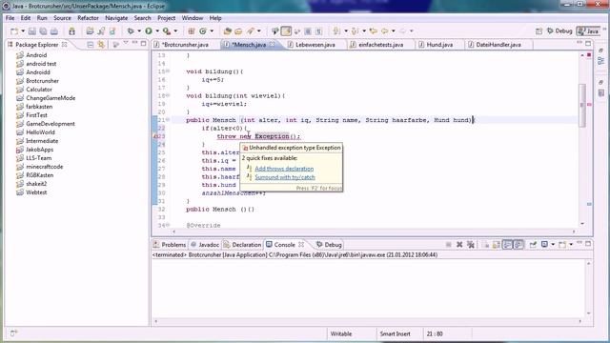Switch to the Debug perspective
This screenshot has width=610, height=343.
559,31
